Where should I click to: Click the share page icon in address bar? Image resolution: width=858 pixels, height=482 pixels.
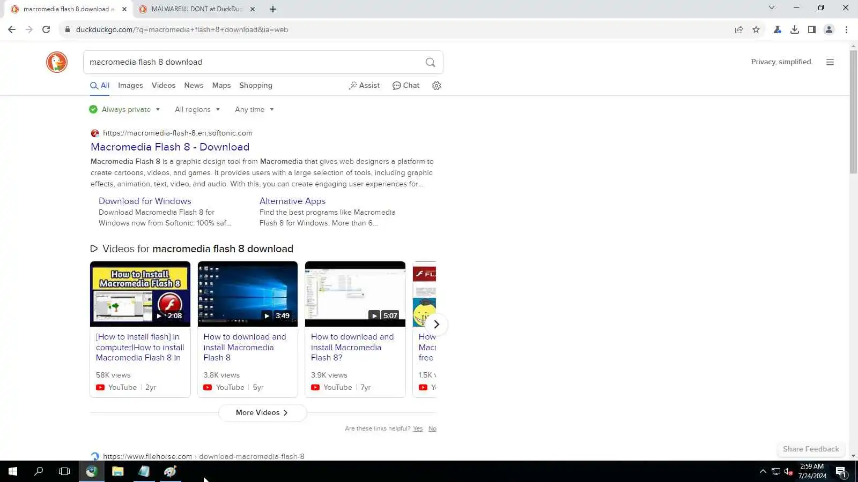click(x=739, y=29)
